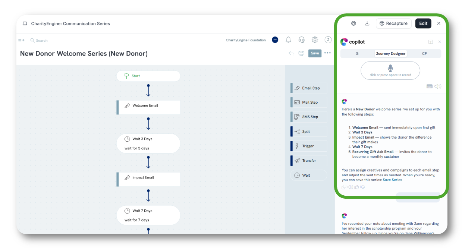The width and height of the screenshot is (462, 249).
Task: Click the Save button for the series
Action: 315,53
